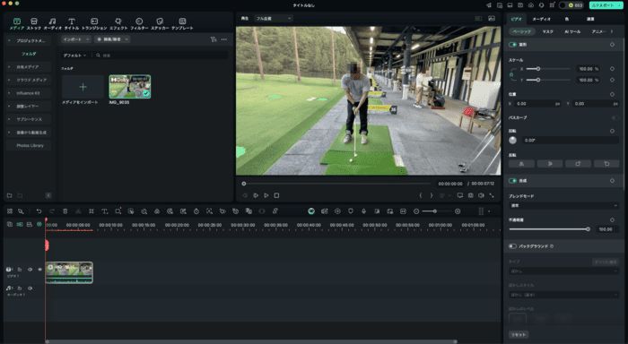The width and height of the screenshot is (628, 344).
Task: Create a new folder in media panel
Action: (x=9, y=195)
